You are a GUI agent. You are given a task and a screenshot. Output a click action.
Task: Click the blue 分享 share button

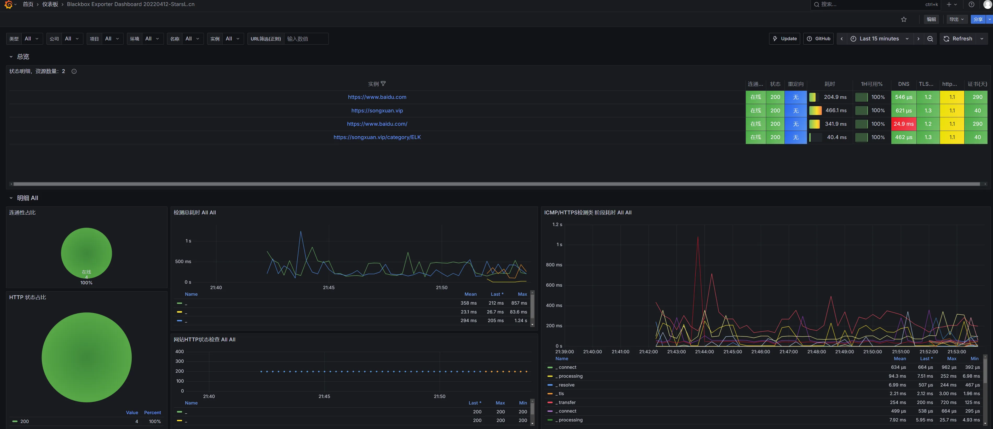[x=978, y=19]
